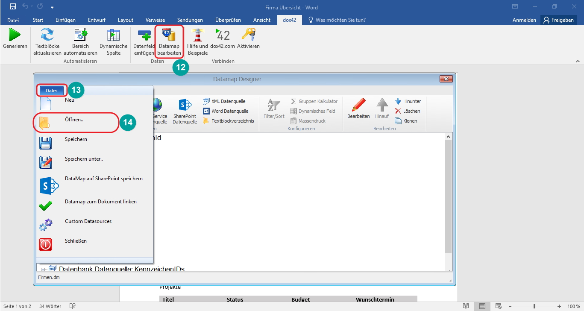
Task: Open the Word Datei tab
Action: (13, 20)
